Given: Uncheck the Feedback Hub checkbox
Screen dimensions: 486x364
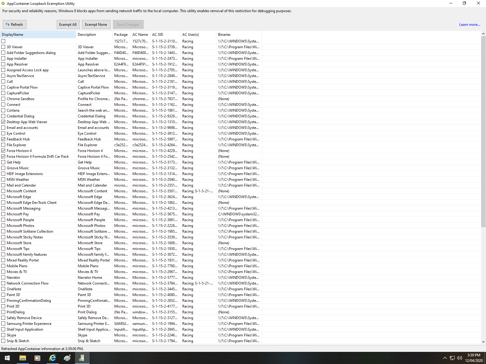Looking at the screenshot, I should point(3,139).
